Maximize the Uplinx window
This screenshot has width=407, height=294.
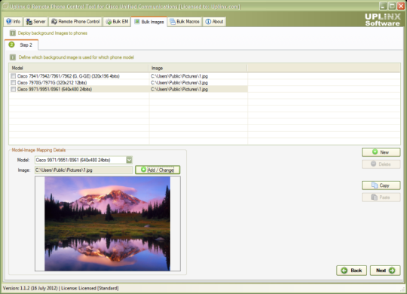pos(392,6)
